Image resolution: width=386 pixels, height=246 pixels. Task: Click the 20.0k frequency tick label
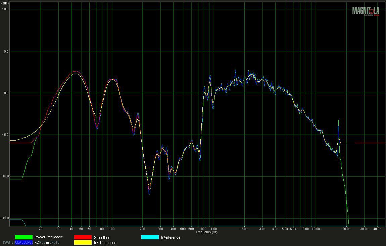pyautogui.click(x=346, y=229)
